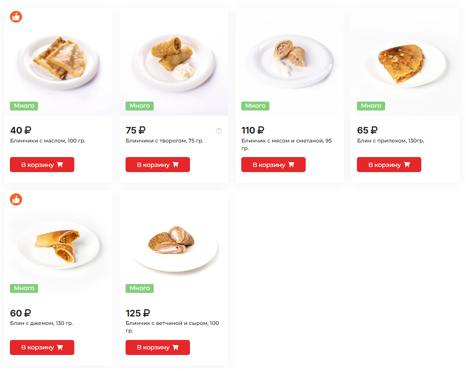Image resolution: width=466 pixels, height=371 pixels.
Task: View the Блин с джемом photo
Action: coord(58,242)
